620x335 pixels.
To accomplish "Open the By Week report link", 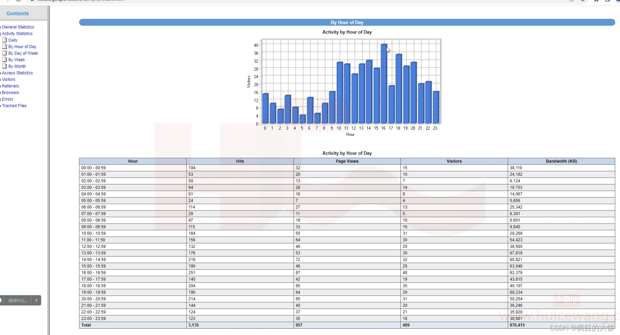I will (17, 60).
